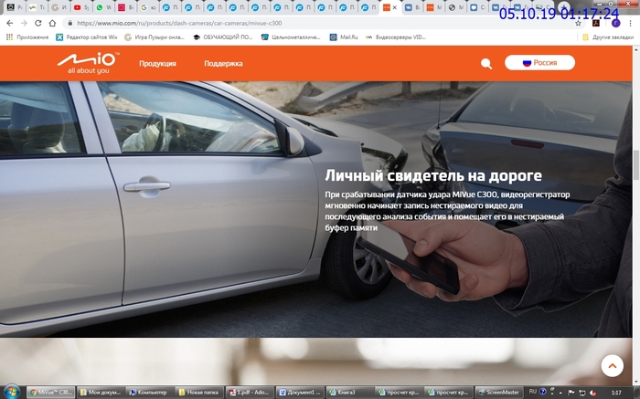Viewport: 640px width, 399px height.
Task: Click the scroll-to-top arrow button
Action: click(613, 365)
